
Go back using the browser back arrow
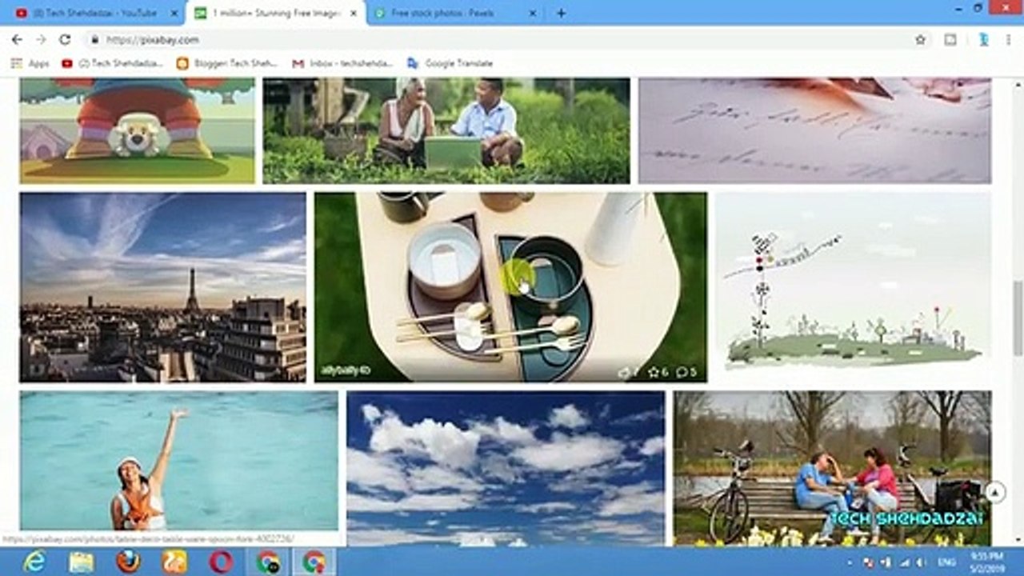[17, 39]
